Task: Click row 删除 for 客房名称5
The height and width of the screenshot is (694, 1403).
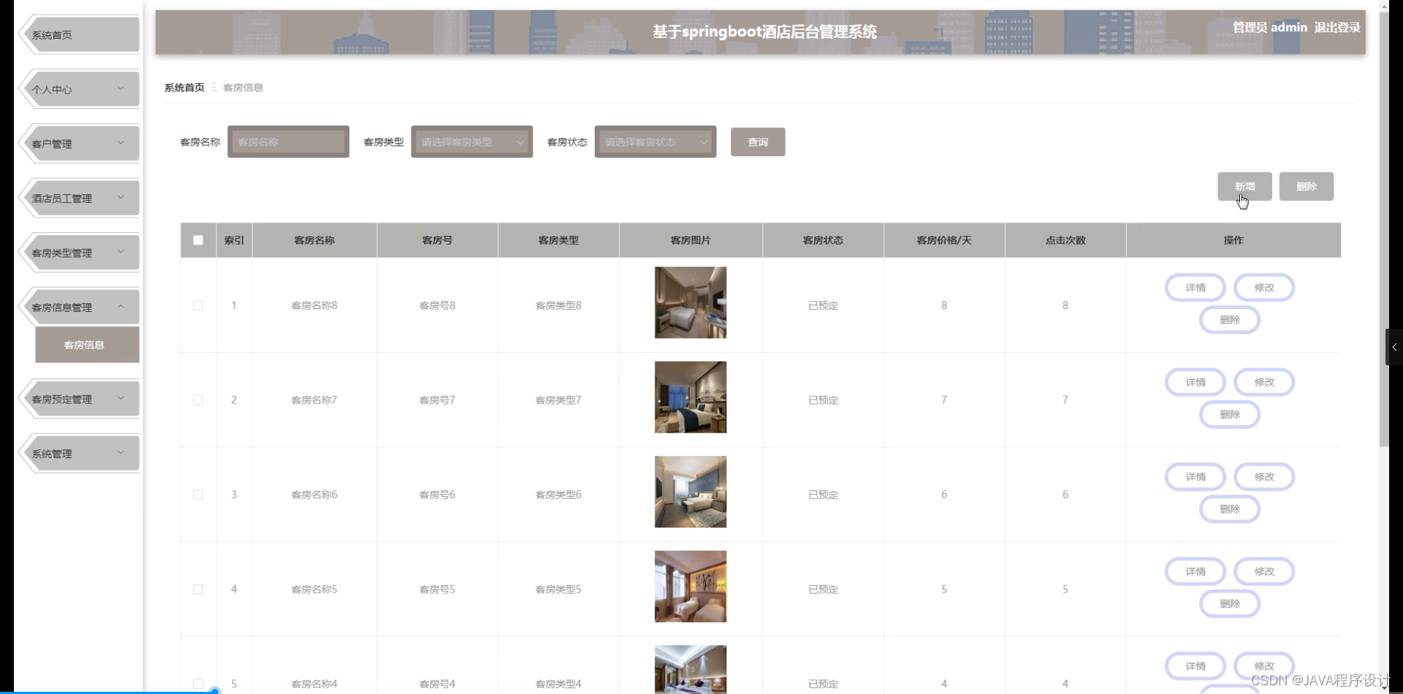Action: 1230,603
